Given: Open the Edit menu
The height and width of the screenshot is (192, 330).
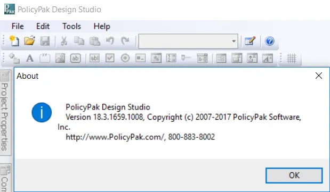Looking at the screenshot, I should tap(43, 26).
